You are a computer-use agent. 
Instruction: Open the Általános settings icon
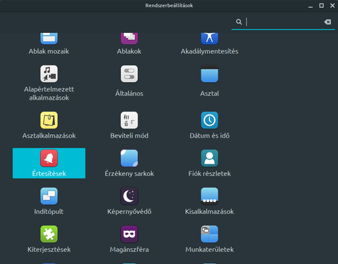click(129, 74)
